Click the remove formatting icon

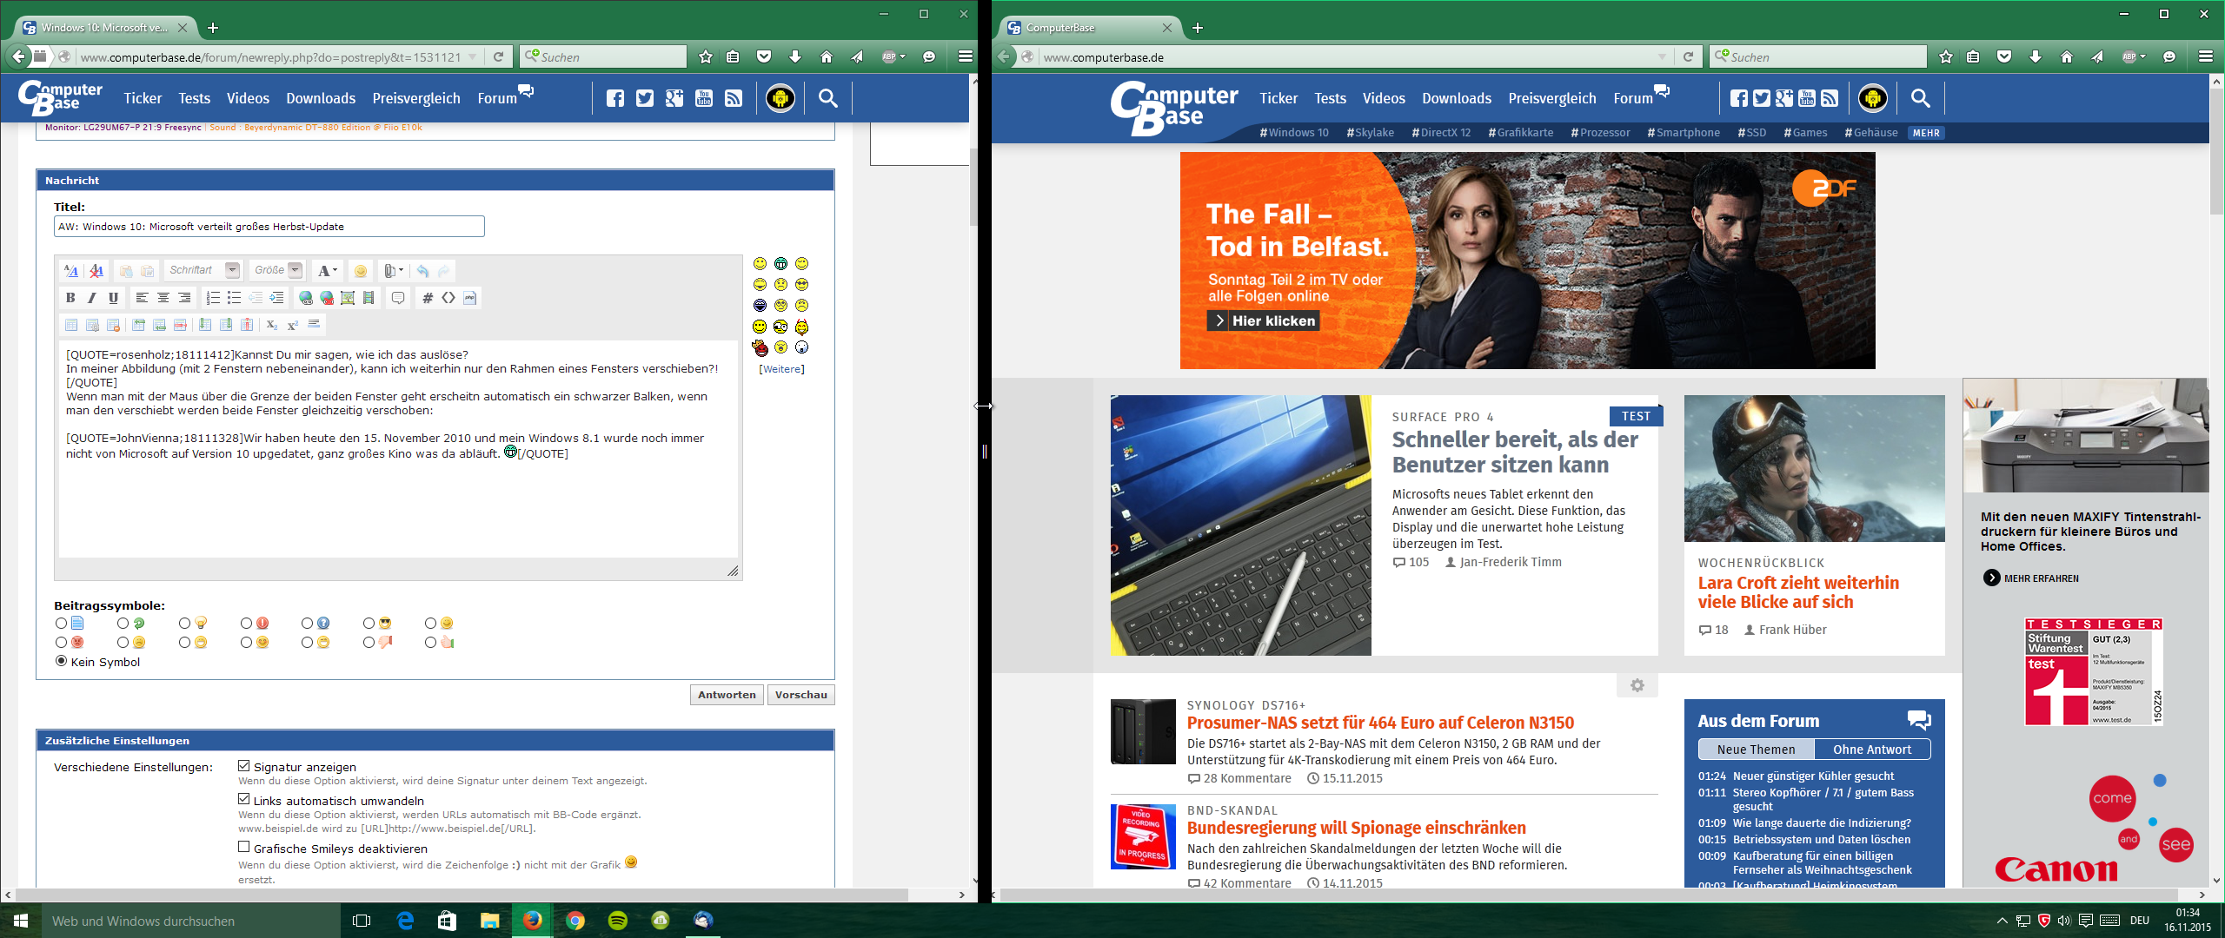click(96, 271)
